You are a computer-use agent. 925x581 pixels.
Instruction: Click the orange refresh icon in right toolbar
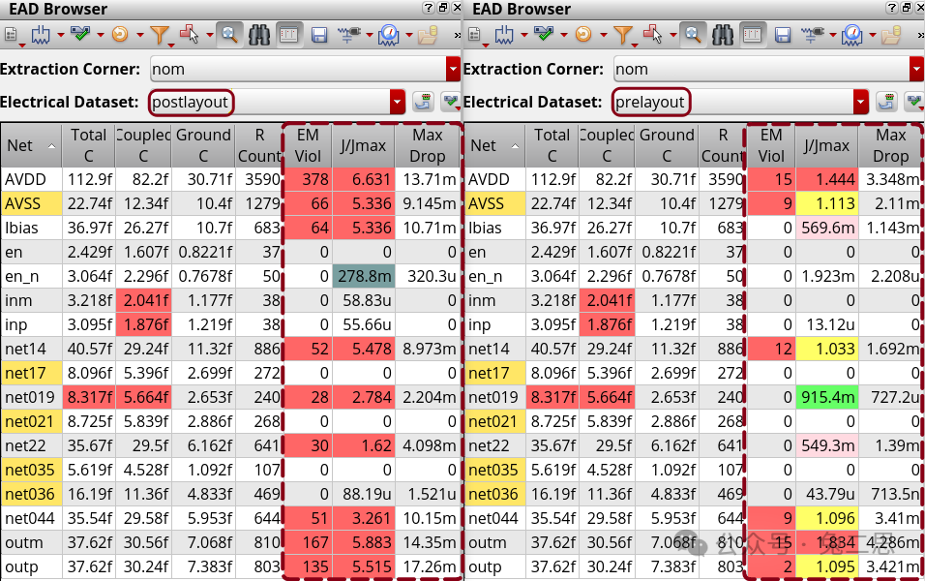click(583, 35)
